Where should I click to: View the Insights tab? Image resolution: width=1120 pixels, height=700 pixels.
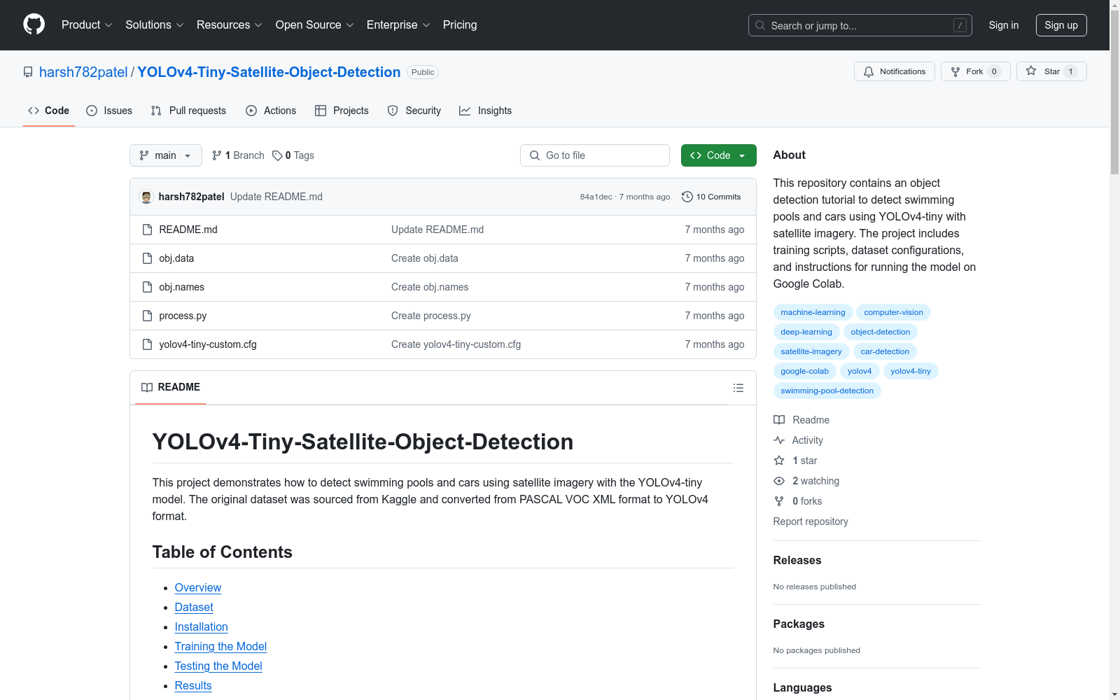tap(485, 111)
